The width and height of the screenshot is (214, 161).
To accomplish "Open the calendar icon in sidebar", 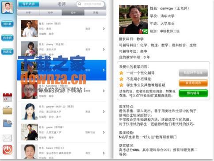I will tap(8, 98).
